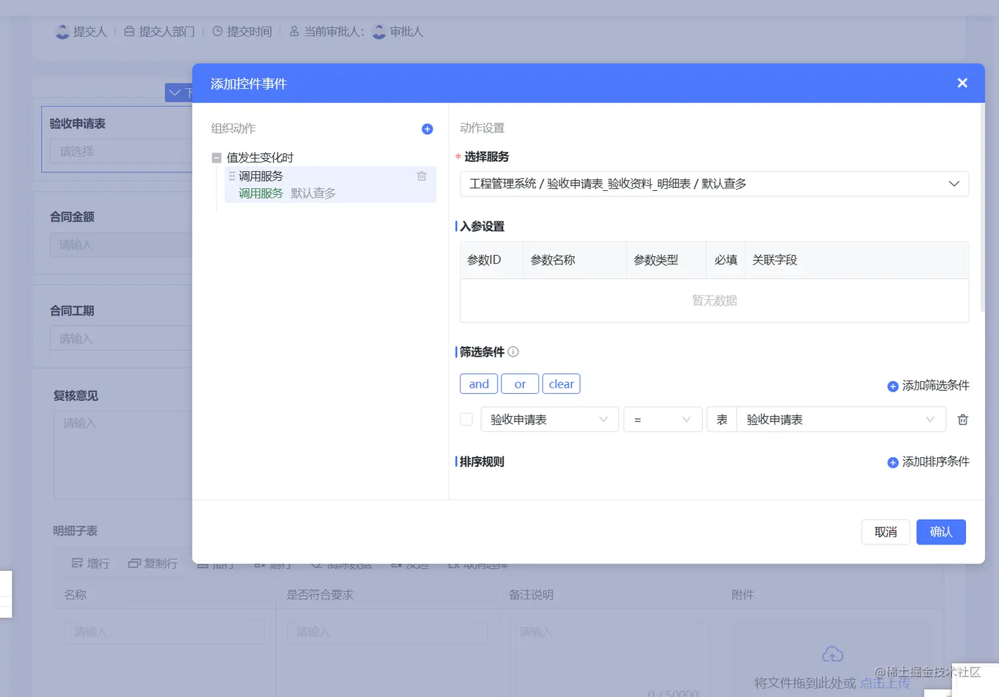Screen dimensions: 999x697
Task: Open the filter value dropdown after 表
Action: pos(842,420)
